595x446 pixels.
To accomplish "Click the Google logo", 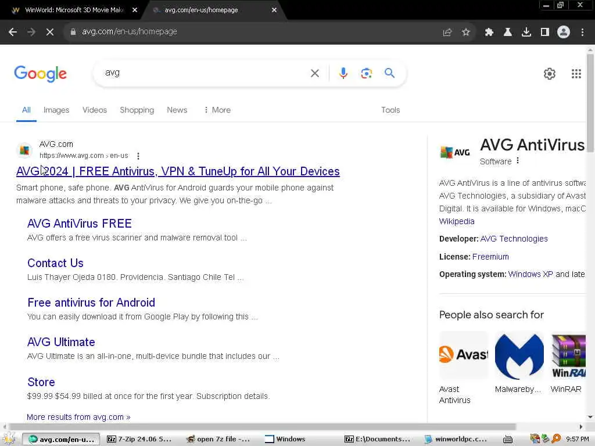I will coord(40,74).
